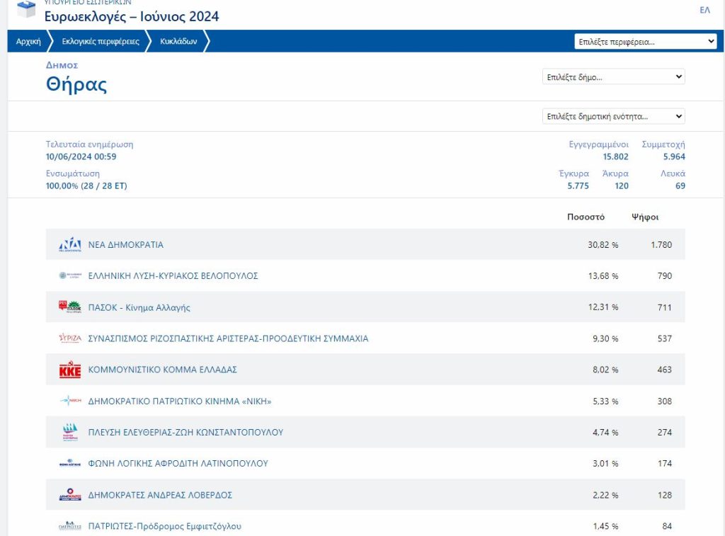Image resolution: width=725 pixels, height=536 pixels.
Task: Click the update time 10/06/2024 00:59
Action: tap(81, 156)
